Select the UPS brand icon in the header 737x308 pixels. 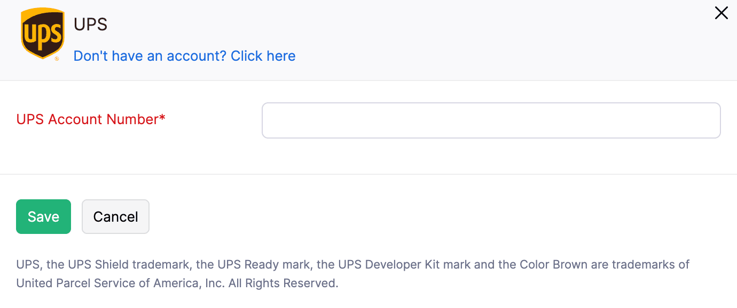point(43,33)
